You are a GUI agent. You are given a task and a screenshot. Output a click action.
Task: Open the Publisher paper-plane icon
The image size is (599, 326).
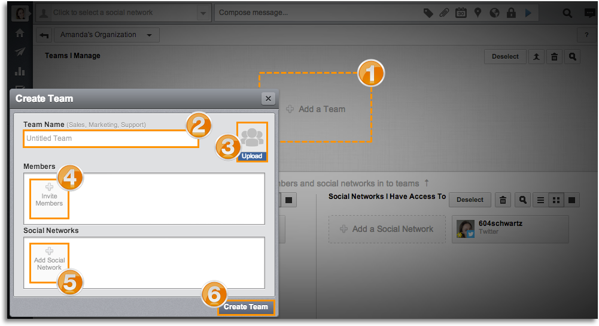(20, 52)
